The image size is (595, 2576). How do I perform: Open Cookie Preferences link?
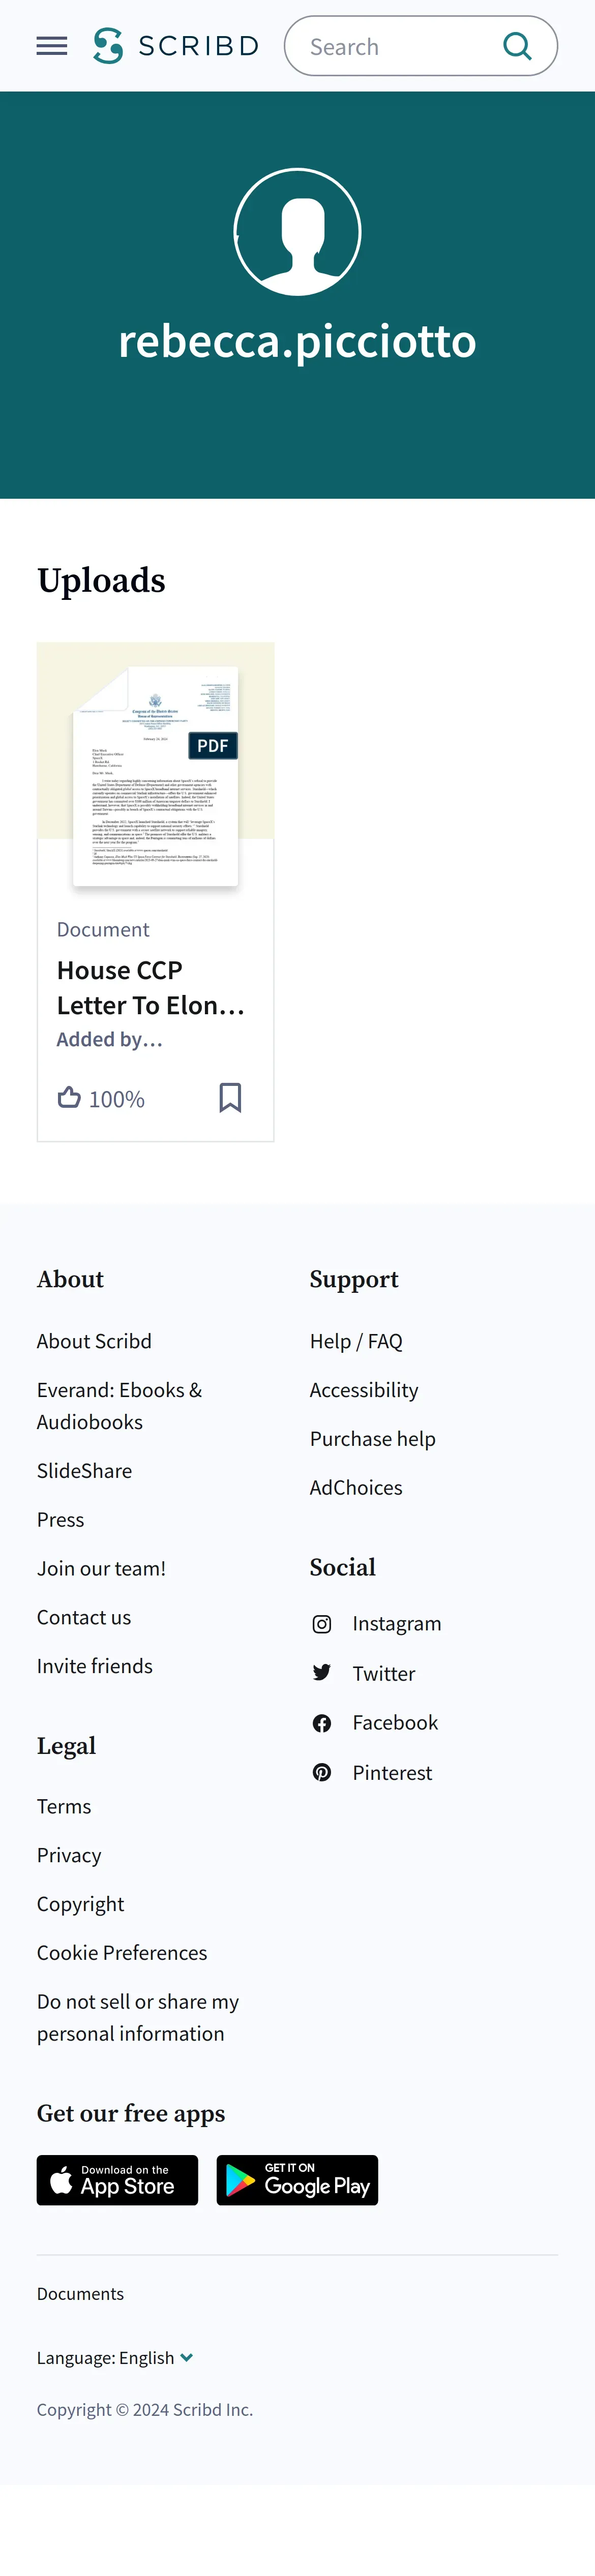[122, 1952]
